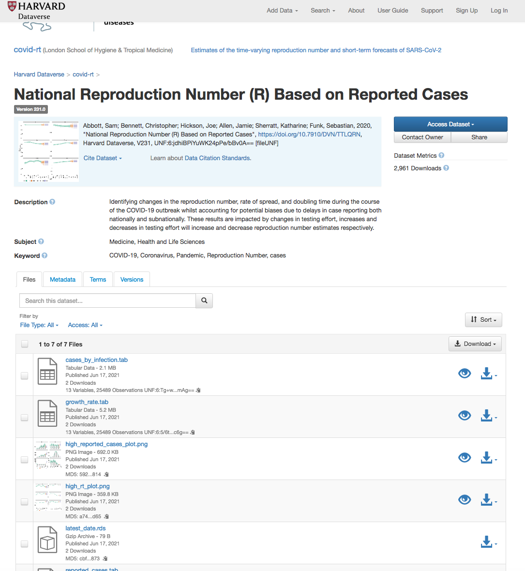Open Support in the navbar
Image resolution: width=525 pixels, height=571 pixels.
432,11
